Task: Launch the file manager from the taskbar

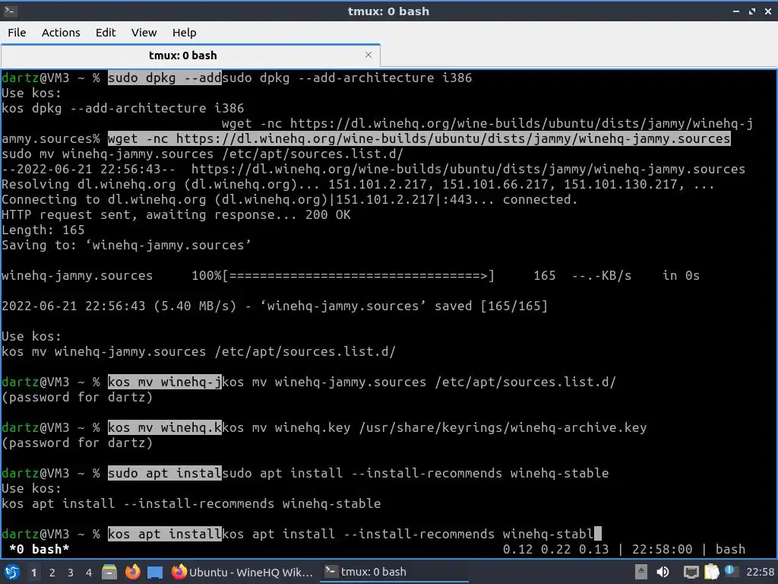Action: tap(109, 572)
